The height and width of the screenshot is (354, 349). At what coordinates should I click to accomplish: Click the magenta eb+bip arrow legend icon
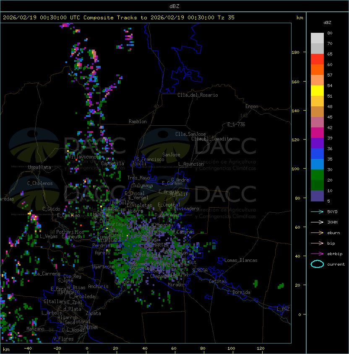(x=317, y=254)
